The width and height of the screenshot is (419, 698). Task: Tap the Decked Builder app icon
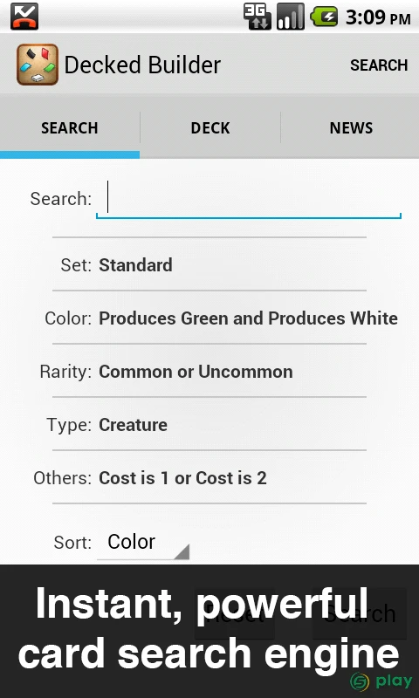pyautogui.click(x=38, y=65)
